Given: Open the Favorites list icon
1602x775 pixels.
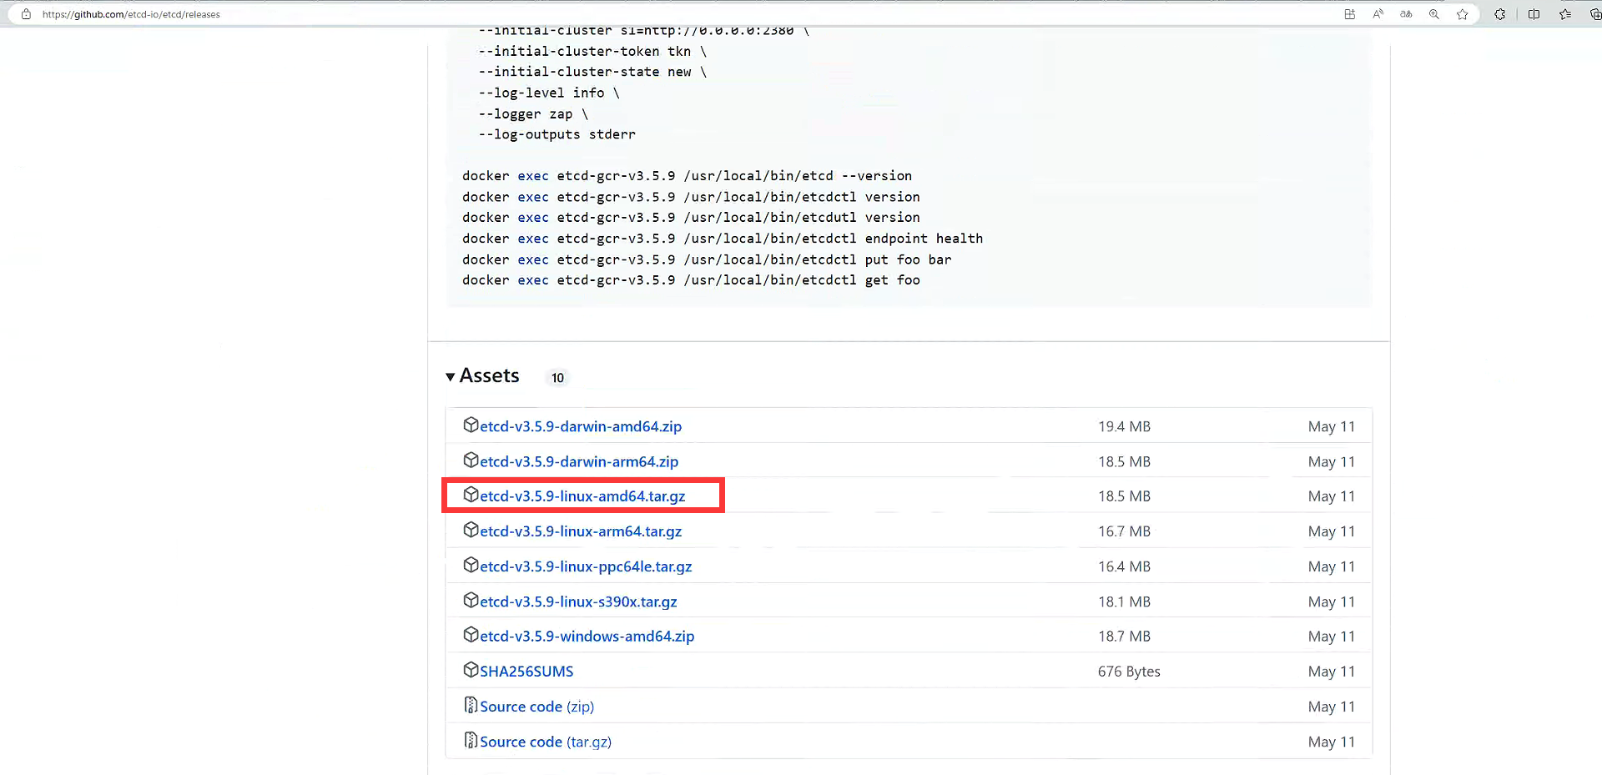Looking at the screenshot, I should [1565, 14].
